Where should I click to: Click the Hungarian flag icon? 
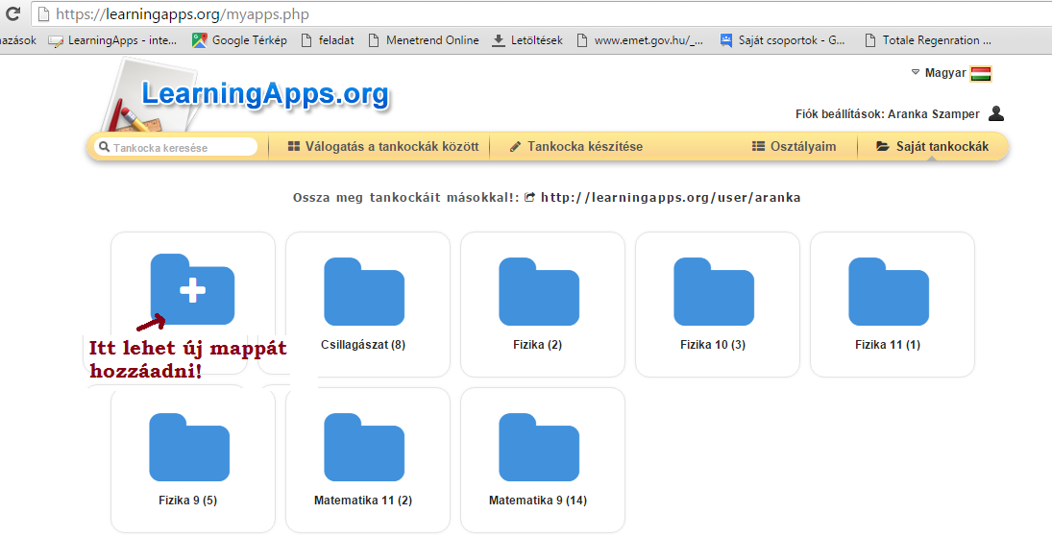click(x=981, y=73)
